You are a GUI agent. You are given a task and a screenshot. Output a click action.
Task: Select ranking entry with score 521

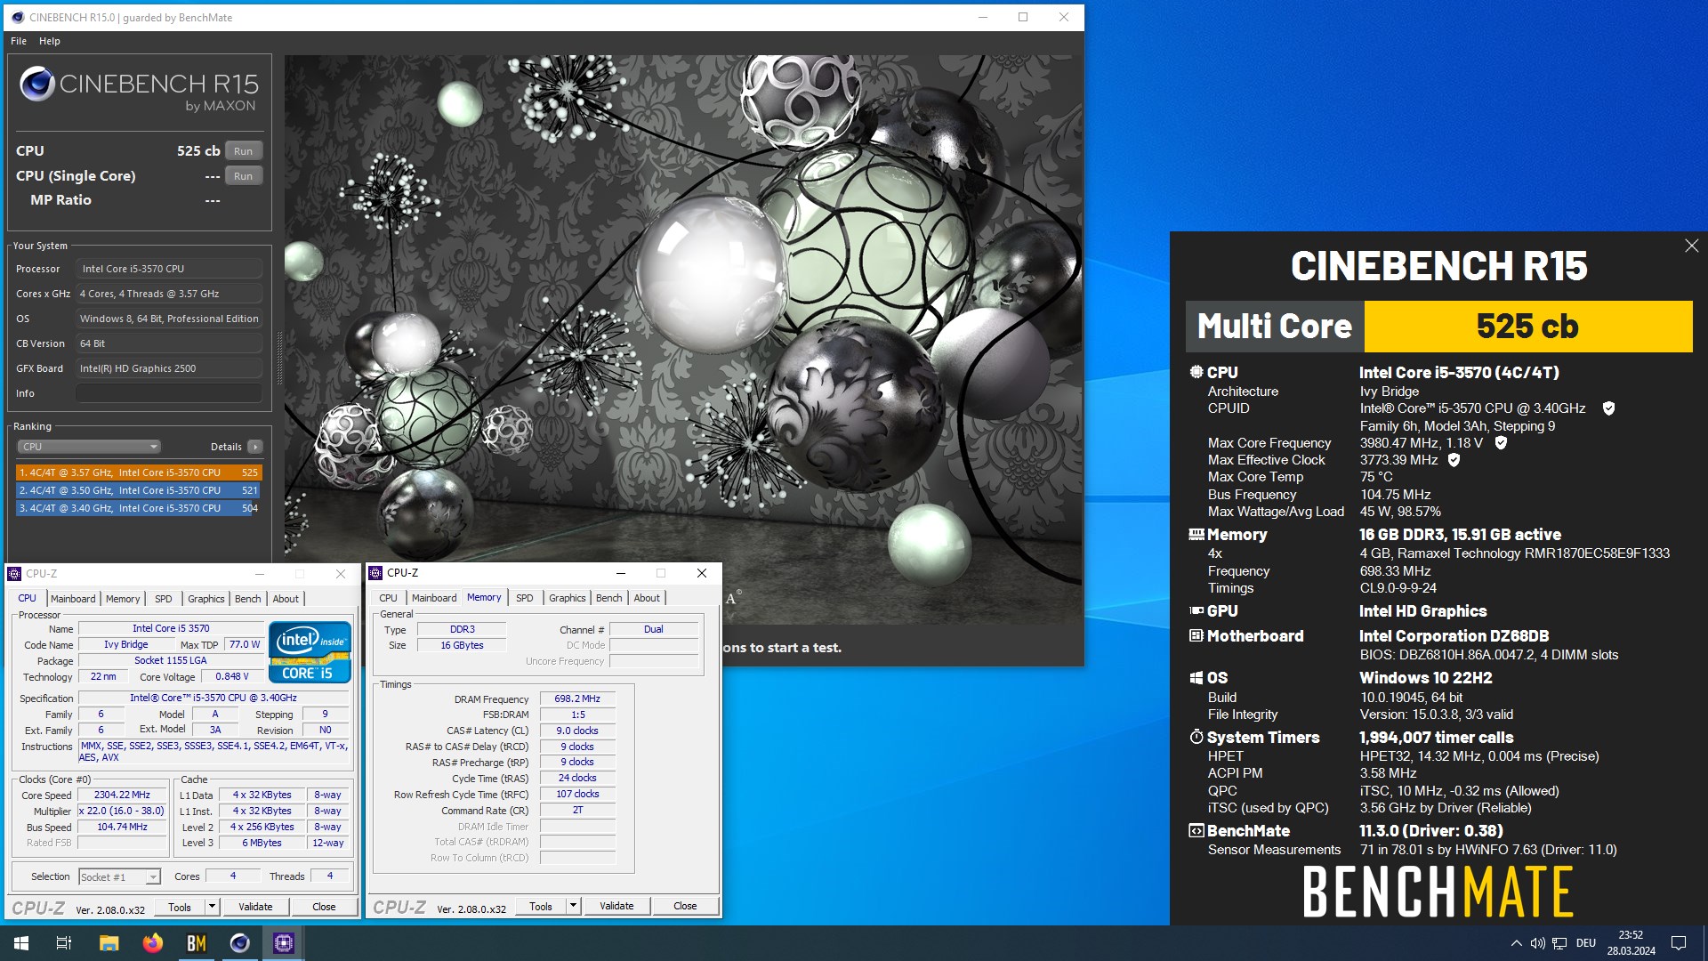pos(139,490)
